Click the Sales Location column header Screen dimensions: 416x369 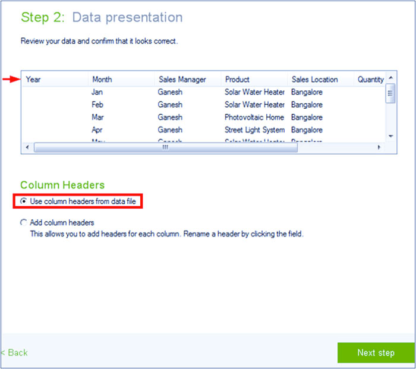320,79
